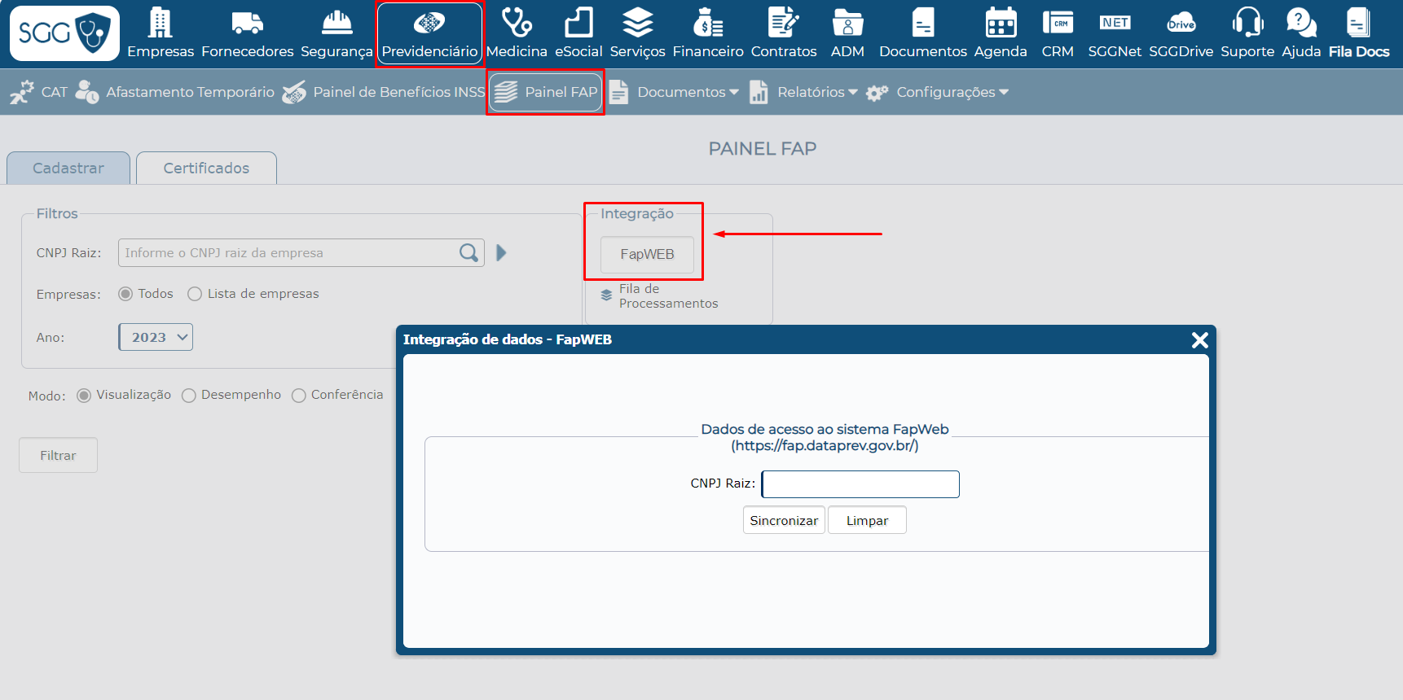Click the CNPJ Raiz search magnifier icon
The width and height of the screenshot is (1403, 700).
(468, 252)
